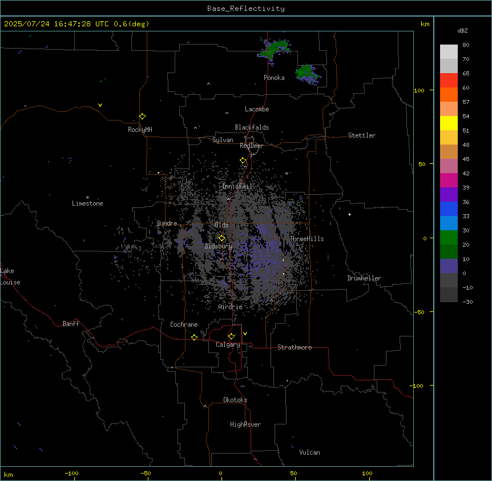Click the Sundre city label

click(x=167, y=223)
